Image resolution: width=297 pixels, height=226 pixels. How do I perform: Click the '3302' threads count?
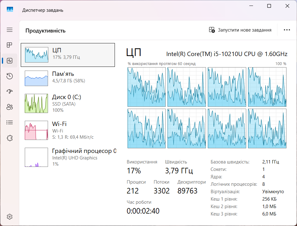162,191
